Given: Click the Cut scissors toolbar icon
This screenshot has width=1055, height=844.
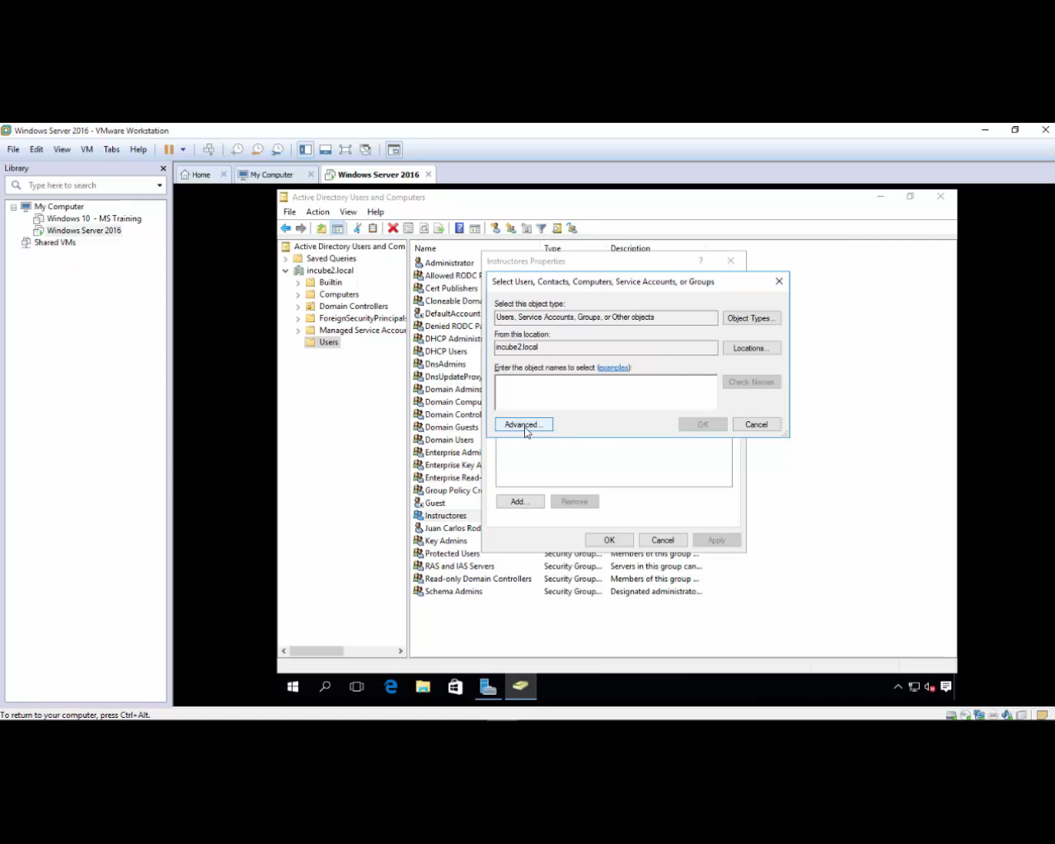Looking at the screenshot, I should [358, 228].
